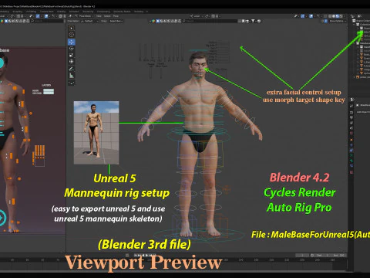Switch to wireframe viewport shading
370x278 pixels.
tap(330, 16)
